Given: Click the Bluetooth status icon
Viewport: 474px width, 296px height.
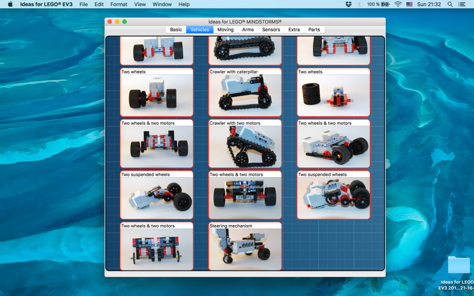Looking at the screenshot, I should coord(360,4).
